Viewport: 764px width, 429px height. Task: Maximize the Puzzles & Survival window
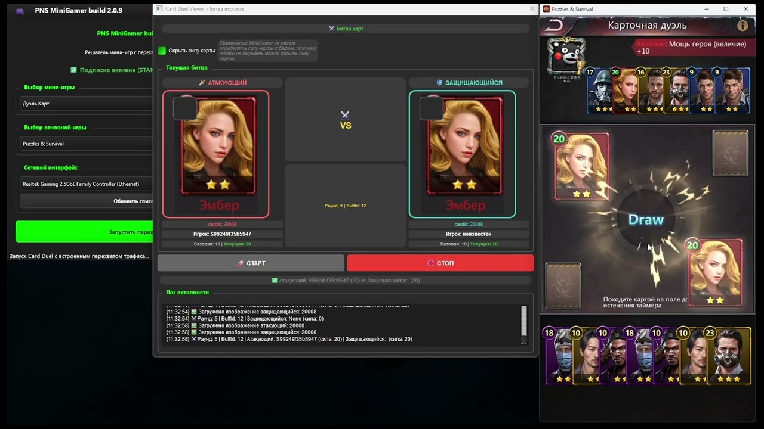(x=726, y=9)
